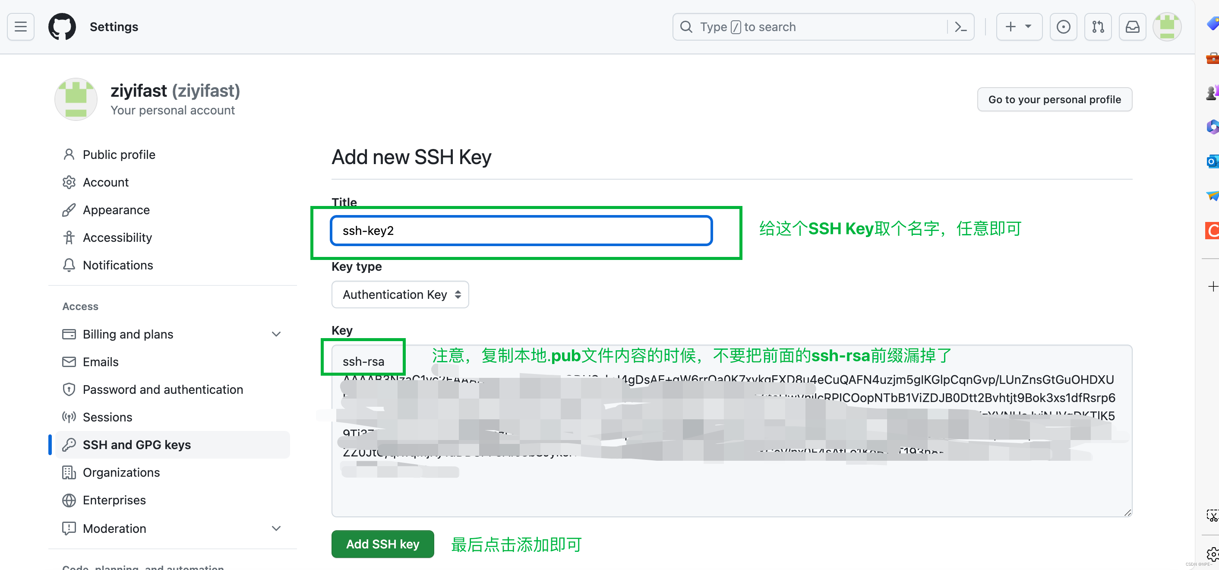The height and width of the screenshot is (570, 1219).
Task: Open GitHub home via the Octocat logo
Action: click(62, 26)
